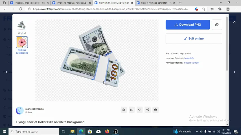Add image to a collection folder

[132, 110]
